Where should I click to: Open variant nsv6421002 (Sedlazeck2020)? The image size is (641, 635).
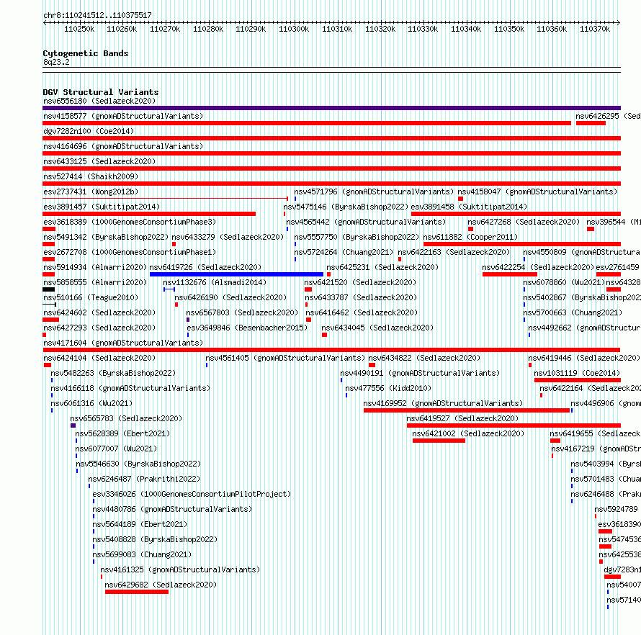pos(468,433)
